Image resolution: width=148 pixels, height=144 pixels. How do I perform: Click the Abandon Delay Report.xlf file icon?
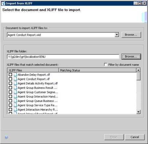15,75
